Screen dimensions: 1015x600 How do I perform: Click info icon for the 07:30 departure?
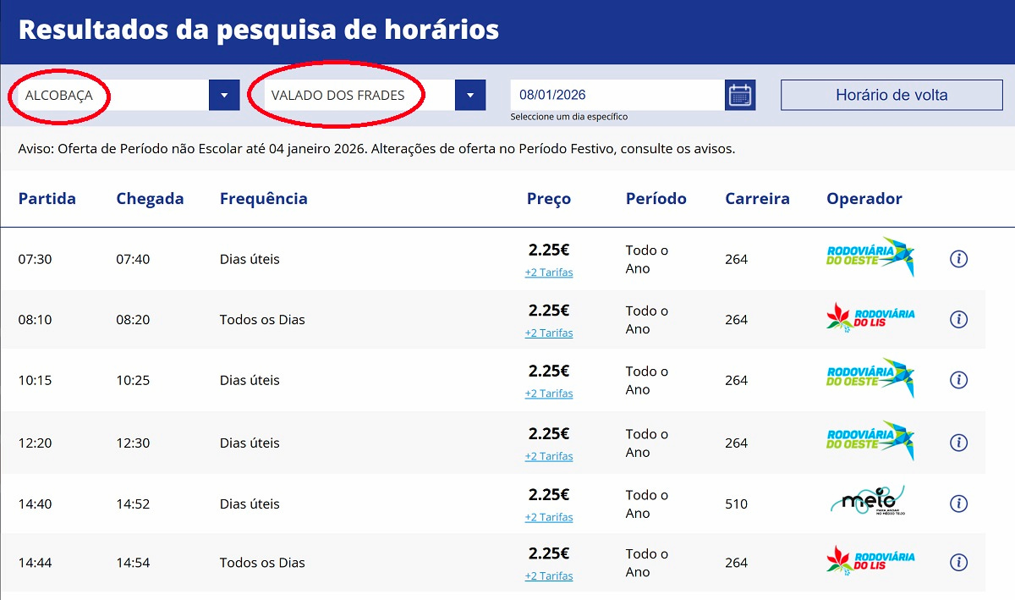click(x=958, y=259)
